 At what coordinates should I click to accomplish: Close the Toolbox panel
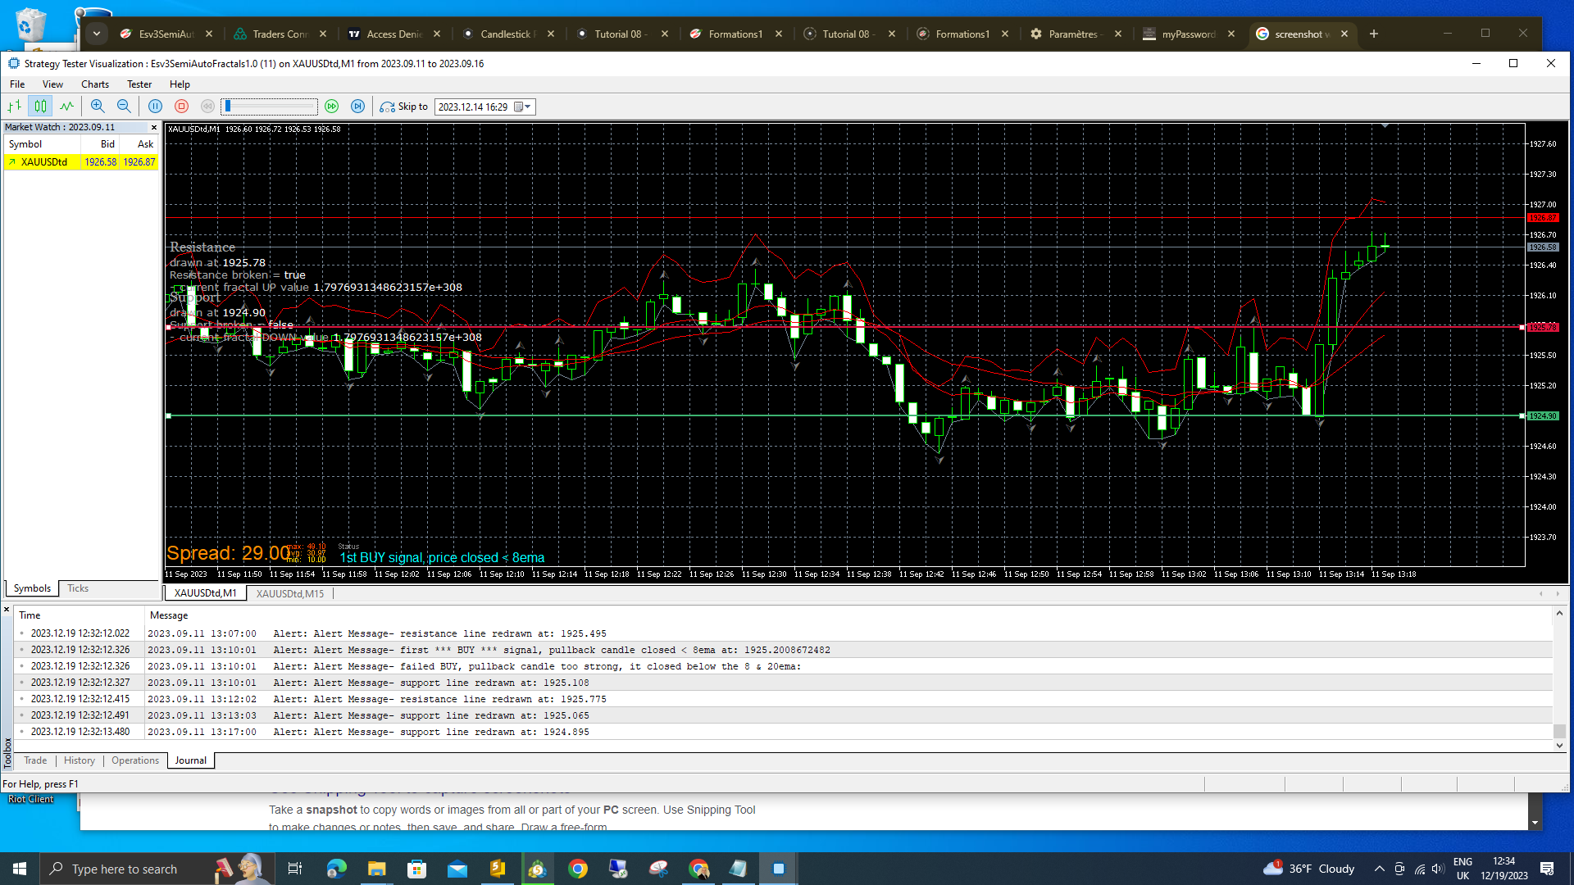pos(7,610)
